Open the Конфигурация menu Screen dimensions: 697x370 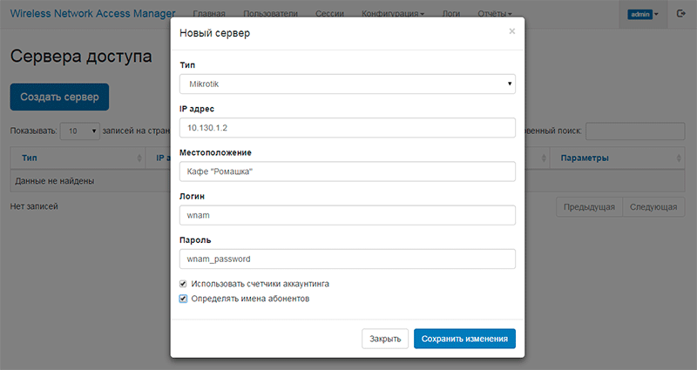pos(393,14)
